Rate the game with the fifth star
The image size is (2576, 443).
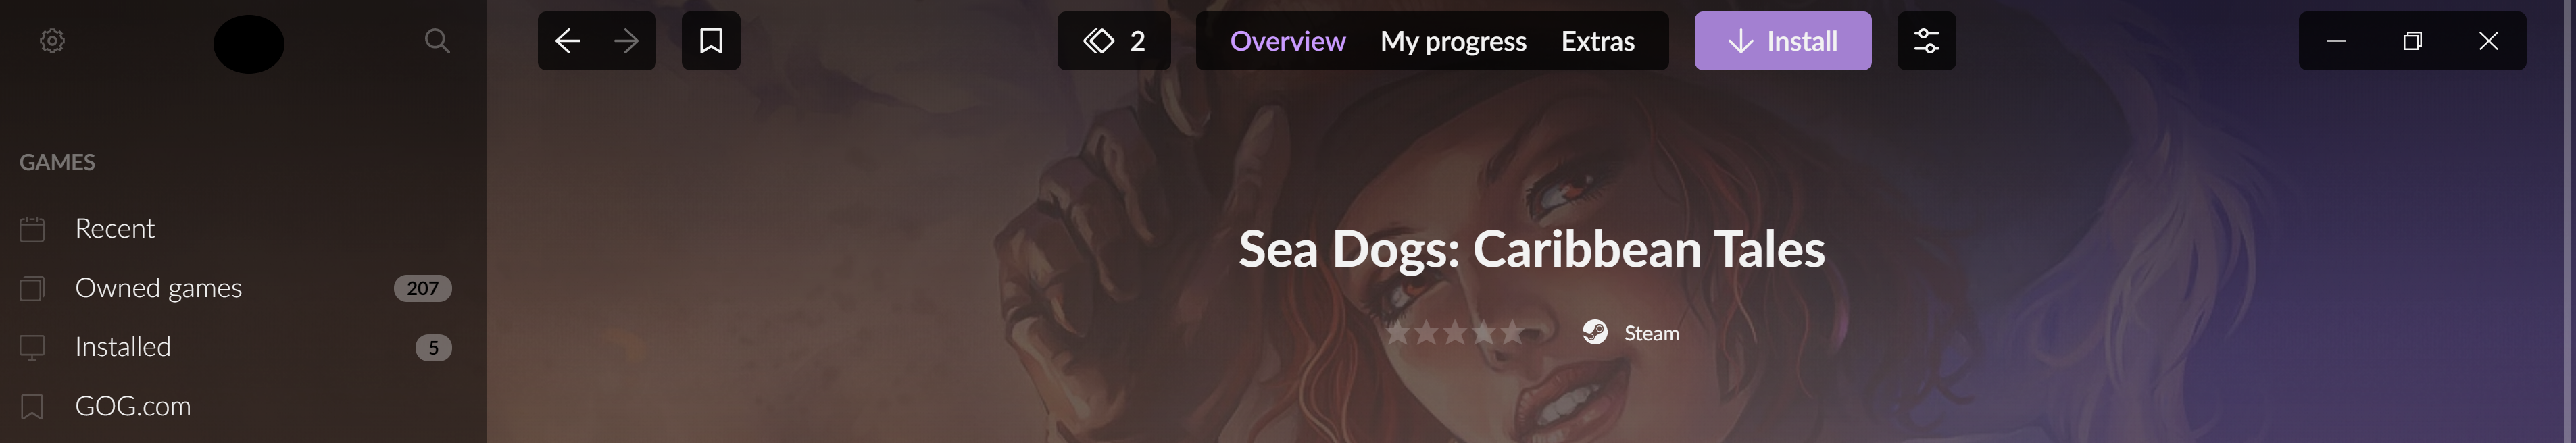[1512, 332]
